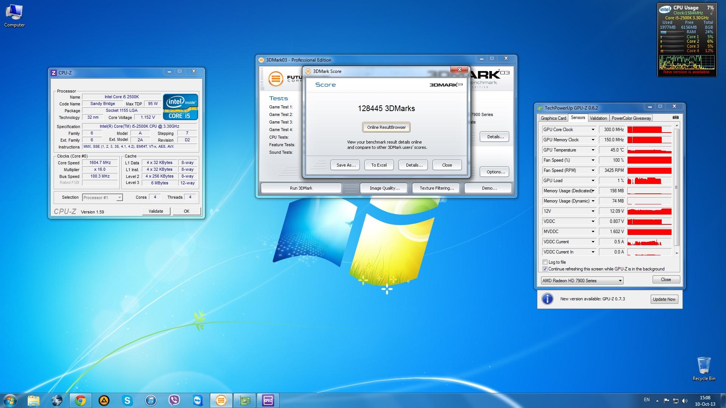The width and height of the screenshot is (726, 408).
Task: Click the Texture Filtering button
Action: tap(436, 188)
